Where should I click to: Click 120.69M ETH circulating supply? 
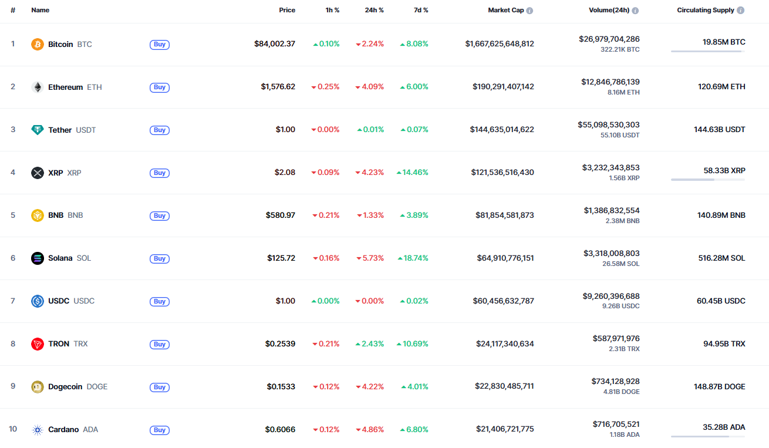pos(721,87)
